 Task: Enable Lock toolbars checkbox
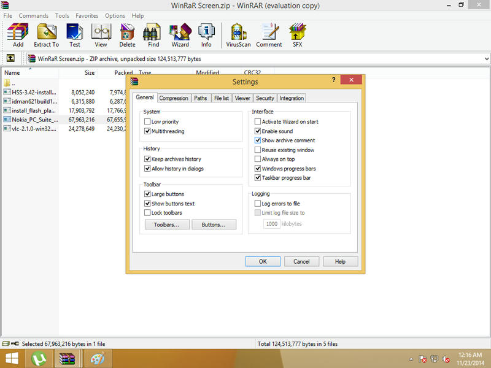point(147,212)
